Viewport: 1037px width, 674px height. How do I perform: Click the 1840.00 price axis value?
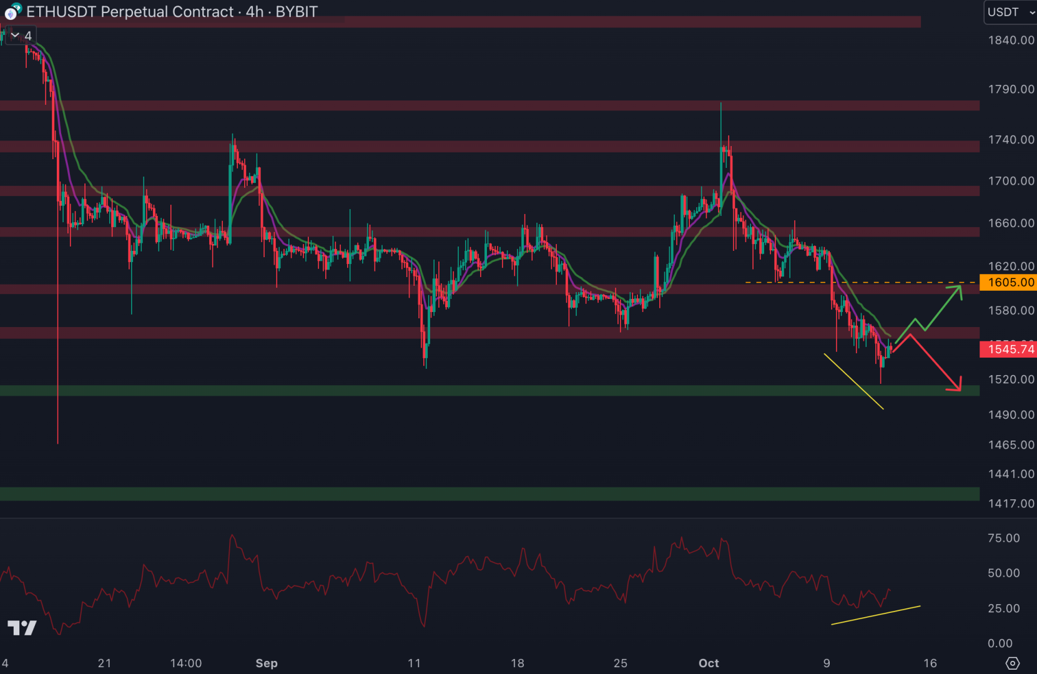(1011, 40)
